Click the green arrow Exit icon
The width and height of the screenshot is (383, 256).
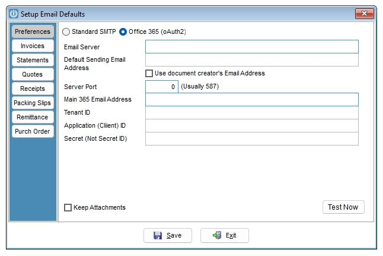217,235
